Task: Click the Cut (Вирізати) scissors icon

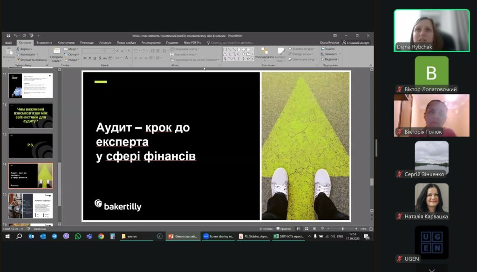Action: pyautogui.click(x=18, y=49)
